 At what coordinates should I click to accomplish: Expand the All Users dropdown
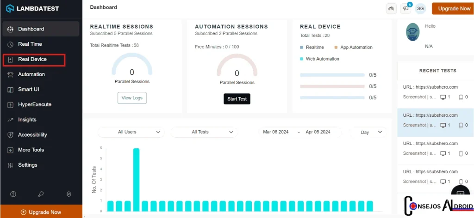click(131, 132)
